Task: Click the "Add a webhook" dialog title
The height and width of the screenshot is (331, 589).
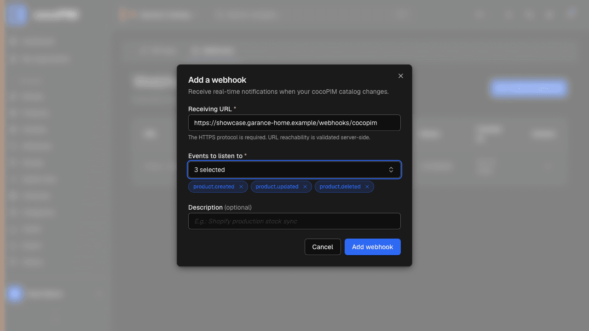Action: pos(217,80)
